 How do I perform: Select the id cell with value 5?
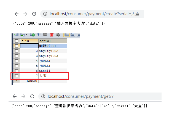coord(29,66)
